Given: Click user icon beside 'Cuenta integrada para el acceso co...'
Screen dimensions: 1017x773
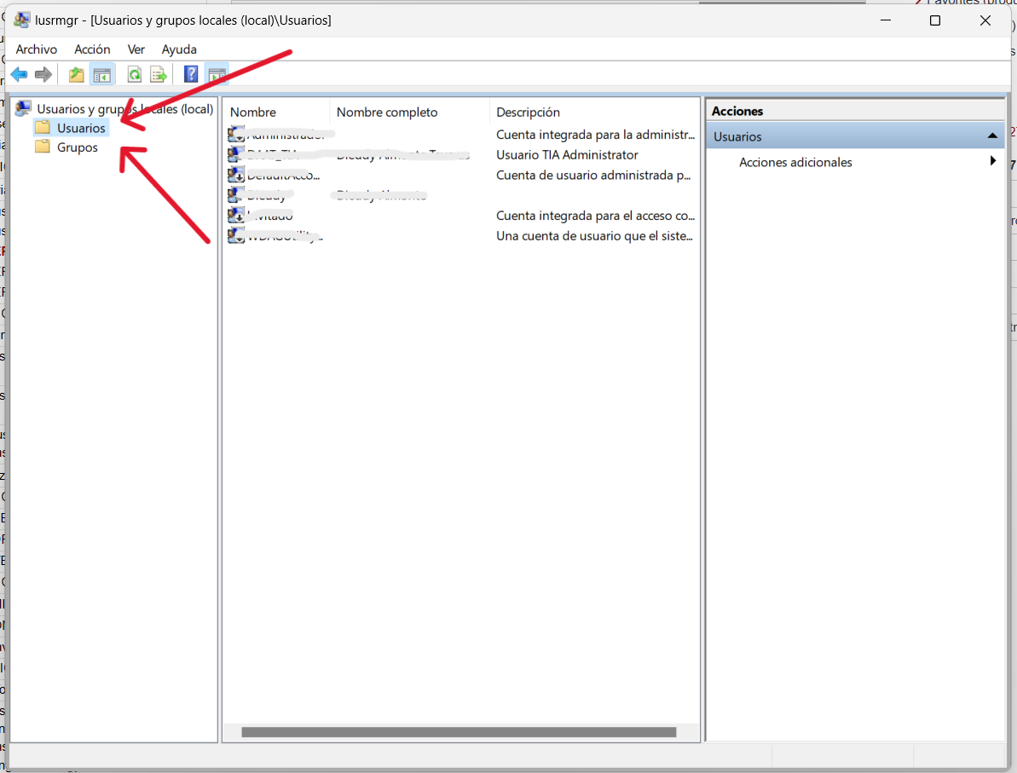Looking at the screenshot, I should coord(236,215).
